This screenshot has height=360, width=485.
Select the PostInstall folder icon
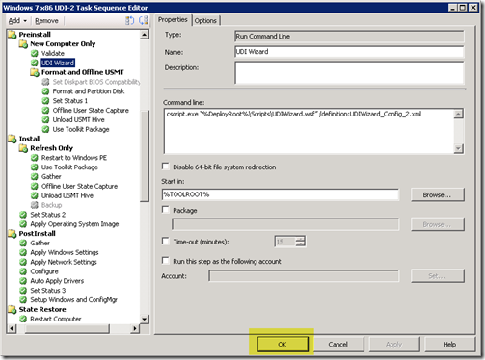(x=13, y=234)
